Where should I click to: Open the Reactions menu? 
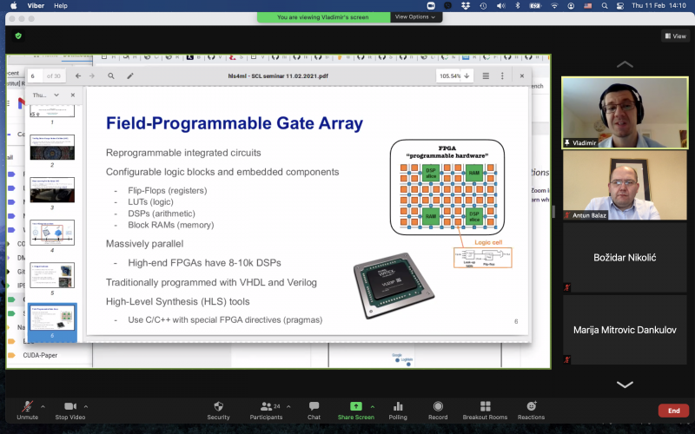coord(531,410)
